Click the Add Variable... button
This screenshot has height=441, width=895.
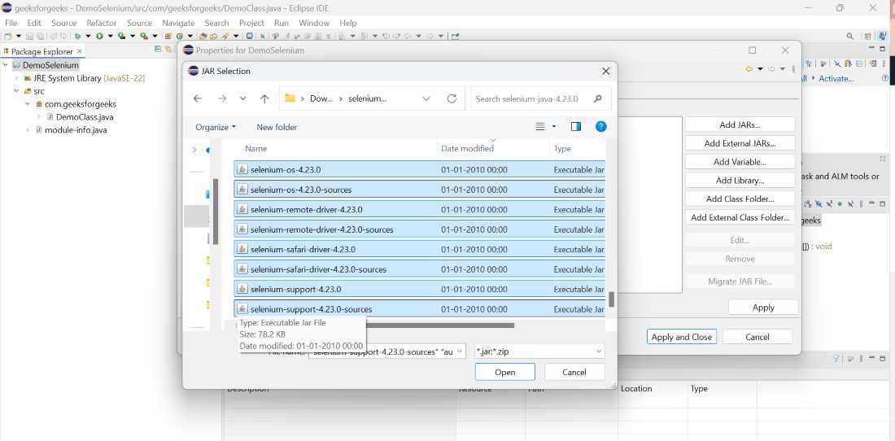pyautogui.click(x=740, y=162)
